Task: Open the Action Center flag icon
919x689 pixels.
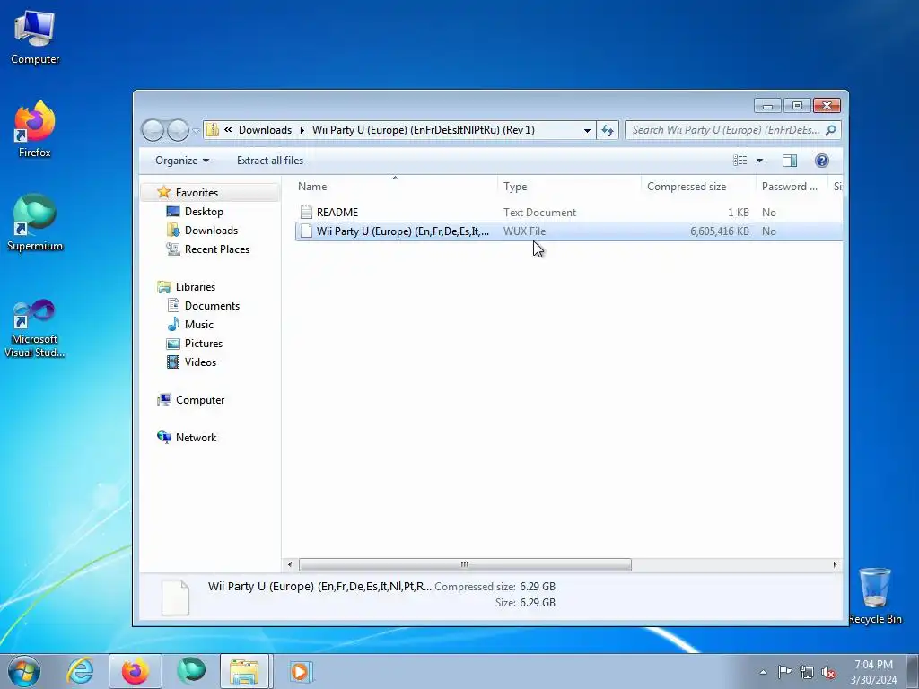Action: tap(784, 671)
